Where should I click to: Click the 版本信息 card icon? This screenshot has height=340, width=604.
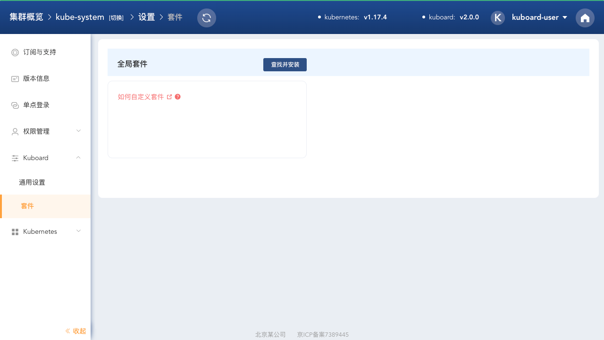[x=15, y=79]
